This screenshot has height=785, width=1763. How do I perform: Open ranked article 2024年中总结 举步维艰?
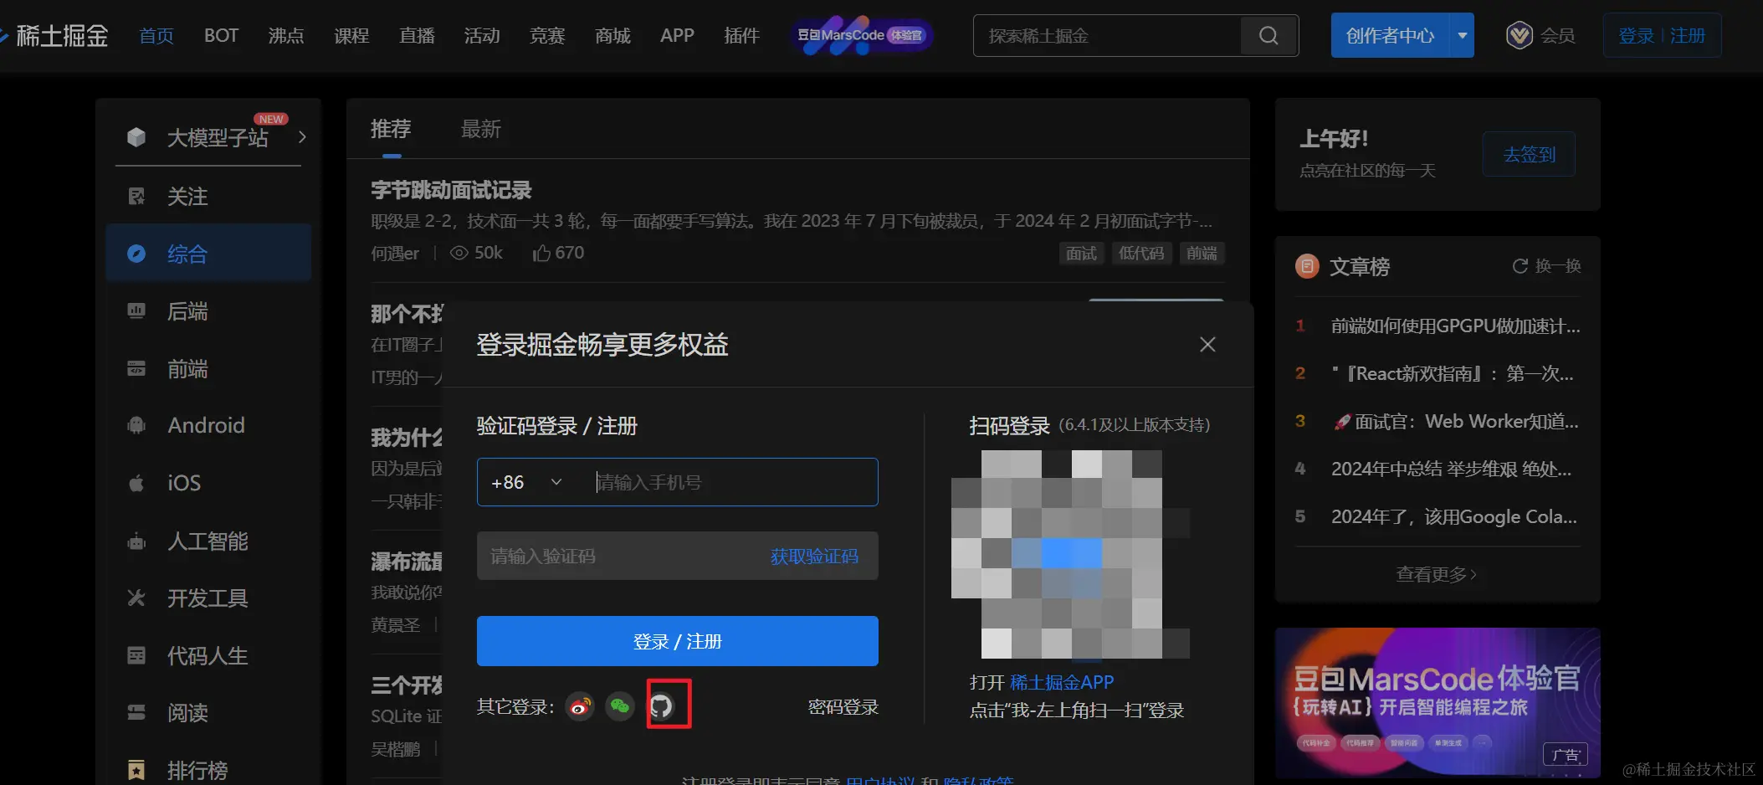pos(1452,469)
